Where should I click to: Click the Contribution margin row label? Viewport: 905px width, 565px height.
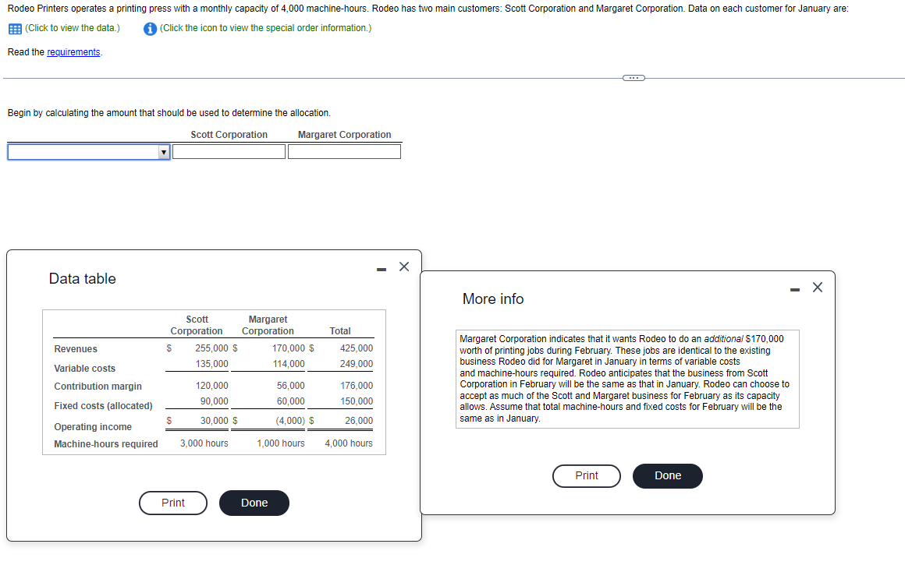point(98,387)
